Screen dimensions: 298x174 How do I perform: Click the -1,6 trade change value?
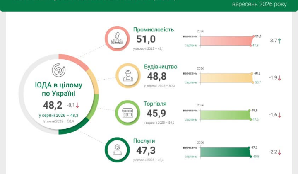[x=273, y=115]
